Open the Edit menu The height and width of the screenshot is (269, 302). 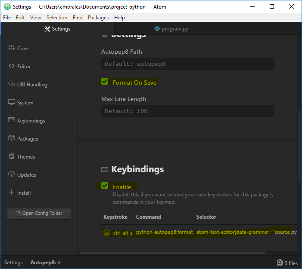tap(20, 18)
